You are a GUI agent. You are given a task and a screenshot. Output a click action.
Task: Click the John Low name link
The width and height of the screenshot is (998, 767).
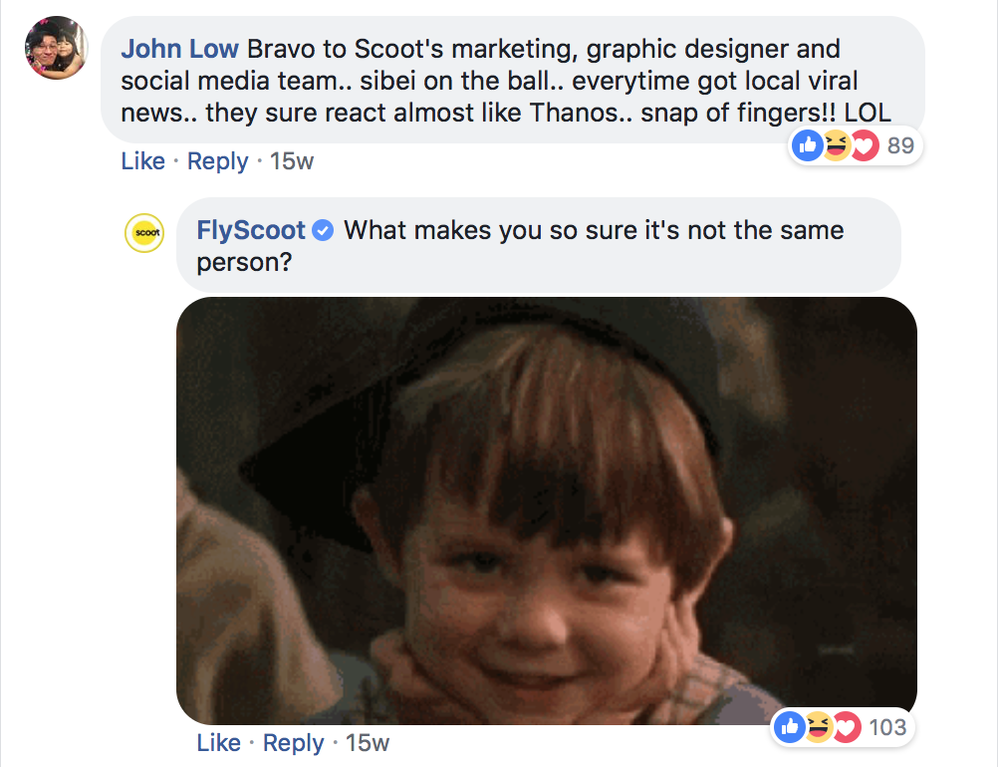pos(179,49)
